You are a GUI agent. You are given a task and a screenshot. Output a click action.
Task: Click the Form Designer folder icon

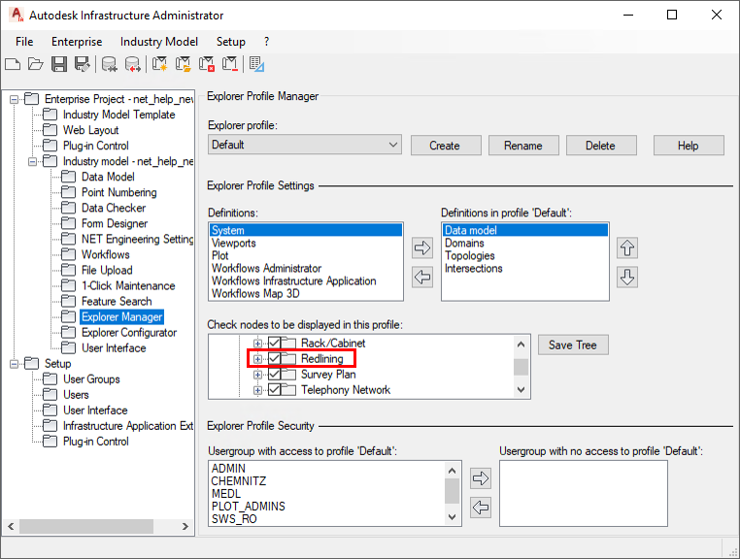click(68, 223)
